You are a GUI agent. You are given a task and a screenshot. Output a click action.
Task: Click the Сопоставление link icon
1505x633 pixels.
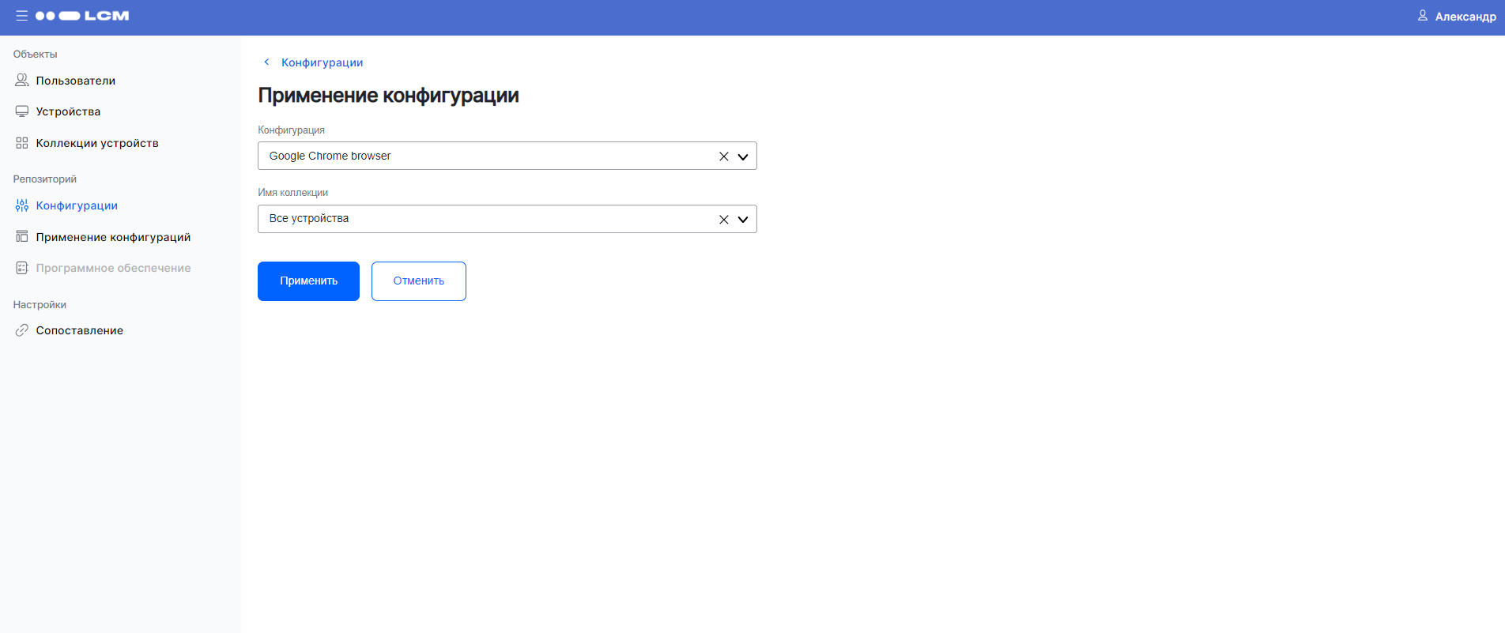click(22, 330)
